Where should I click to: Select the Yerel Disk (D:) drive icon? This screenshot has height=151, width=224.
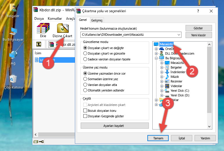point(167,96)
